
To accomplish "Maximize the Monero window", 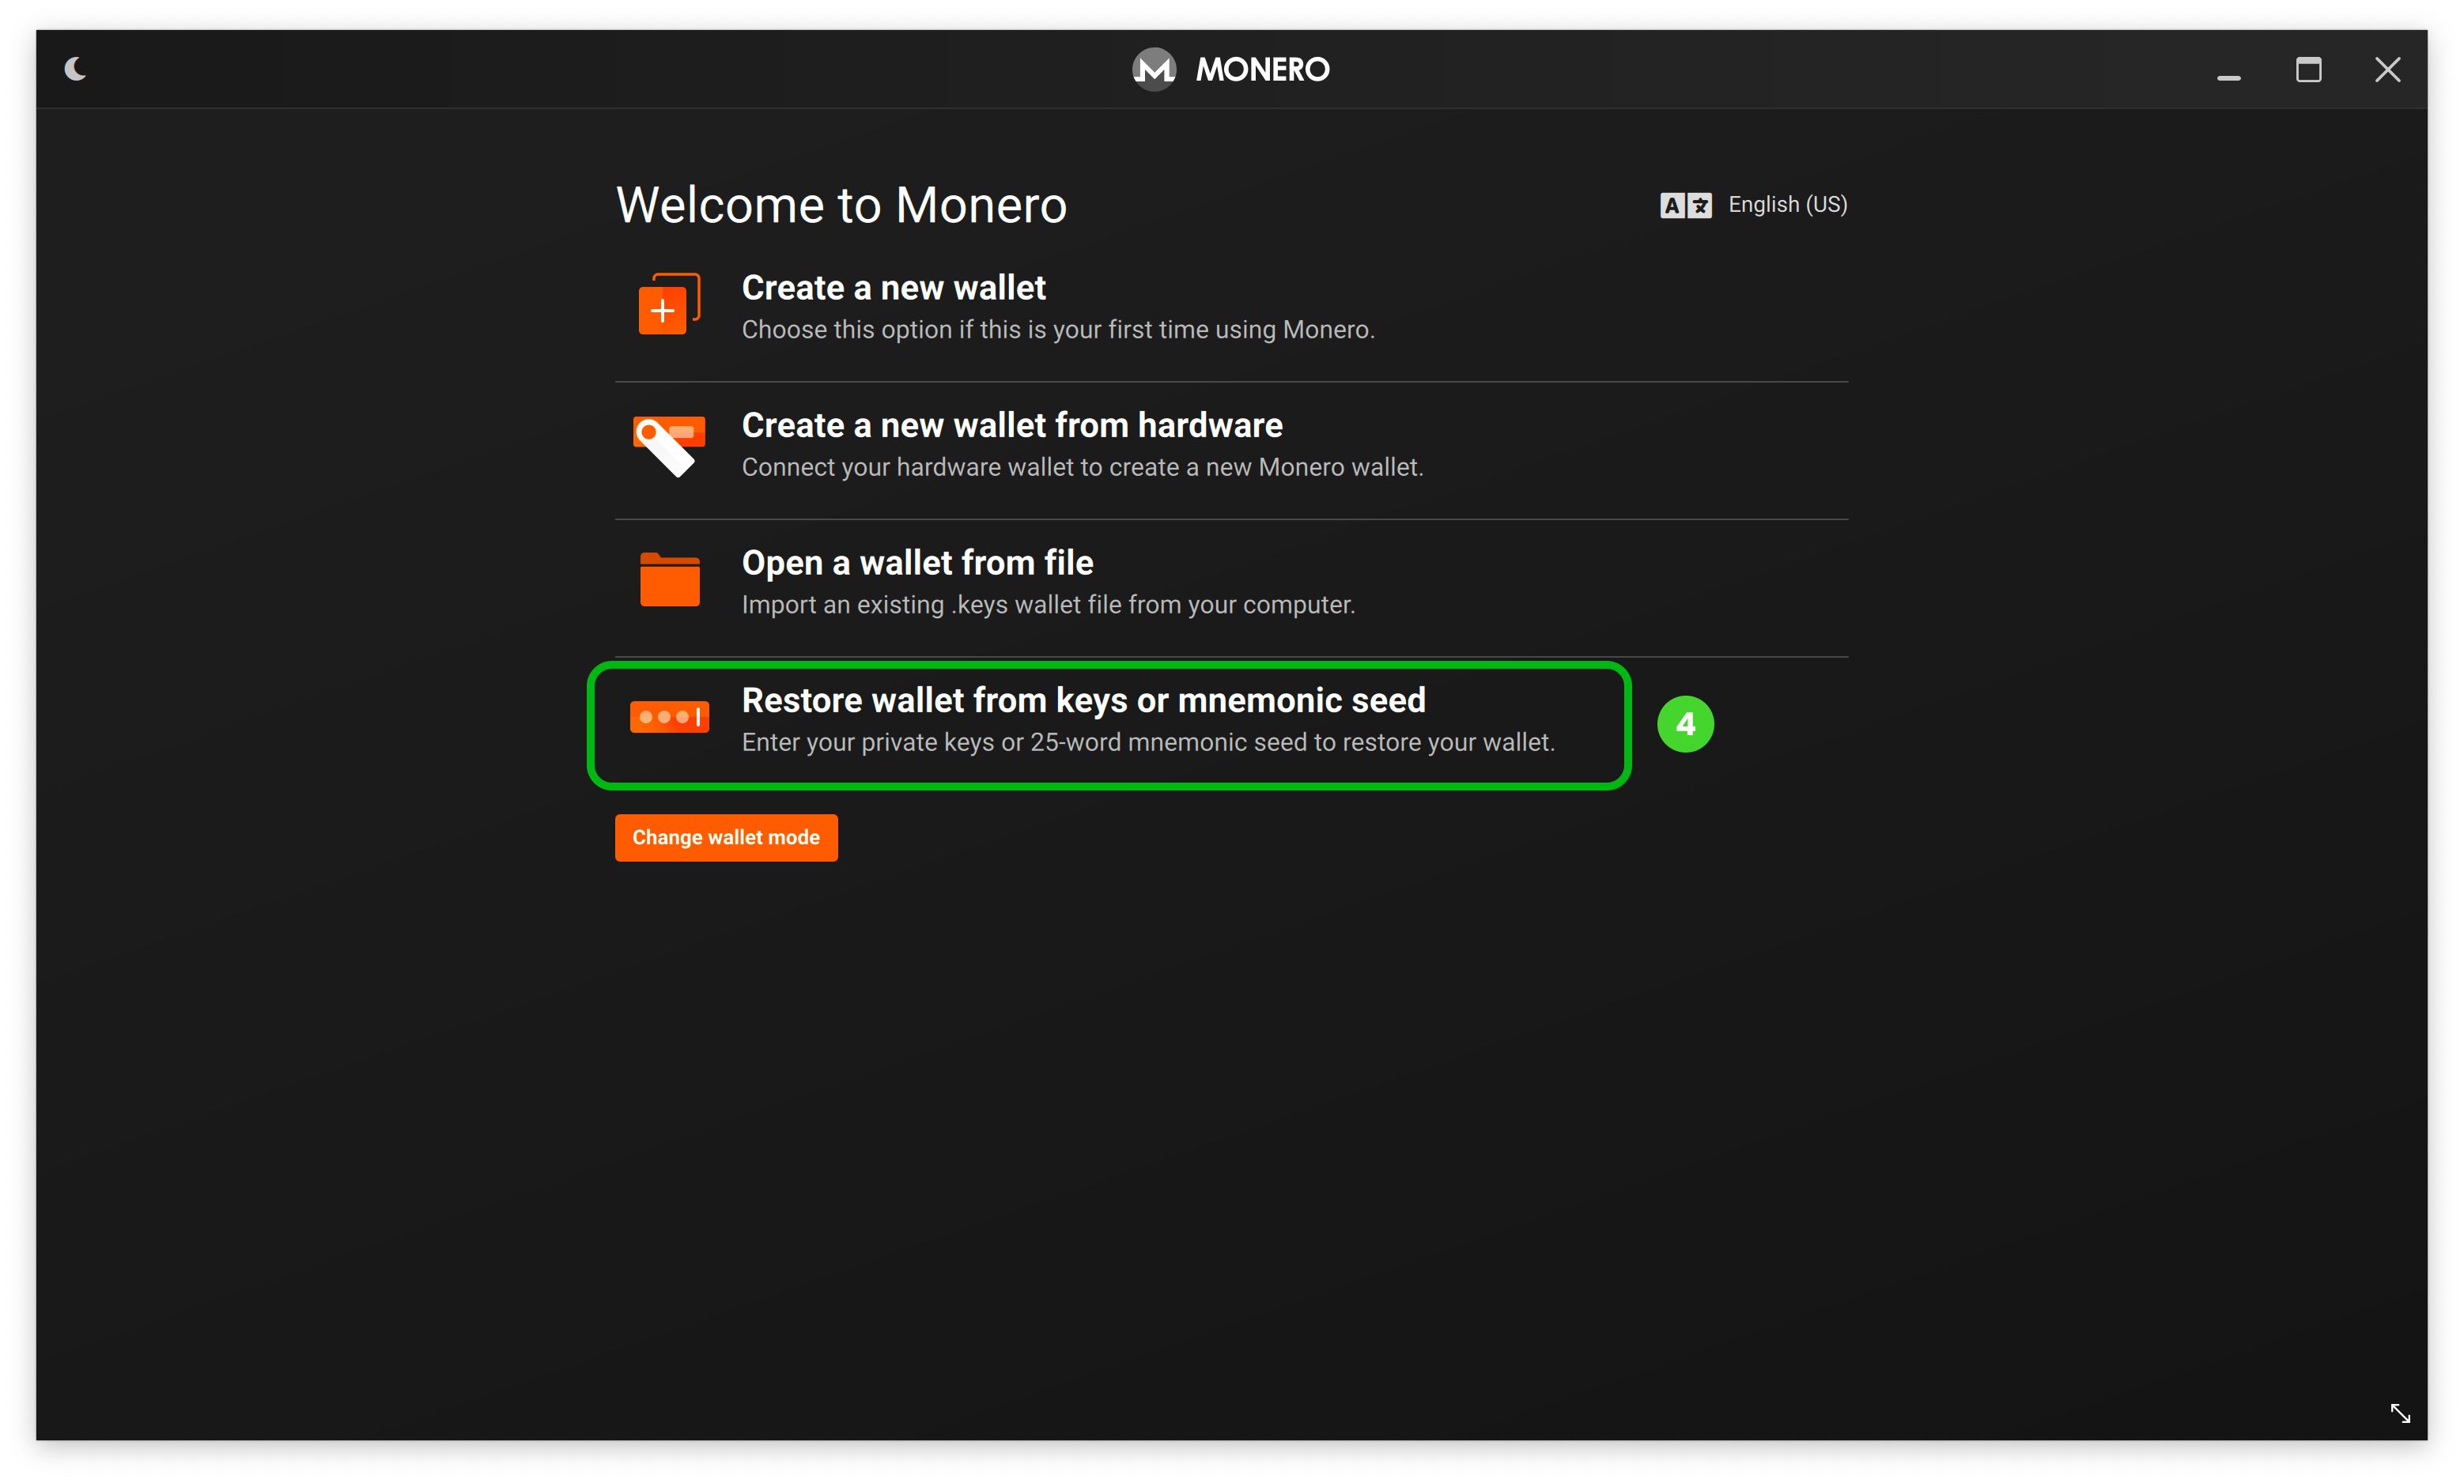I will point(2308,70).
